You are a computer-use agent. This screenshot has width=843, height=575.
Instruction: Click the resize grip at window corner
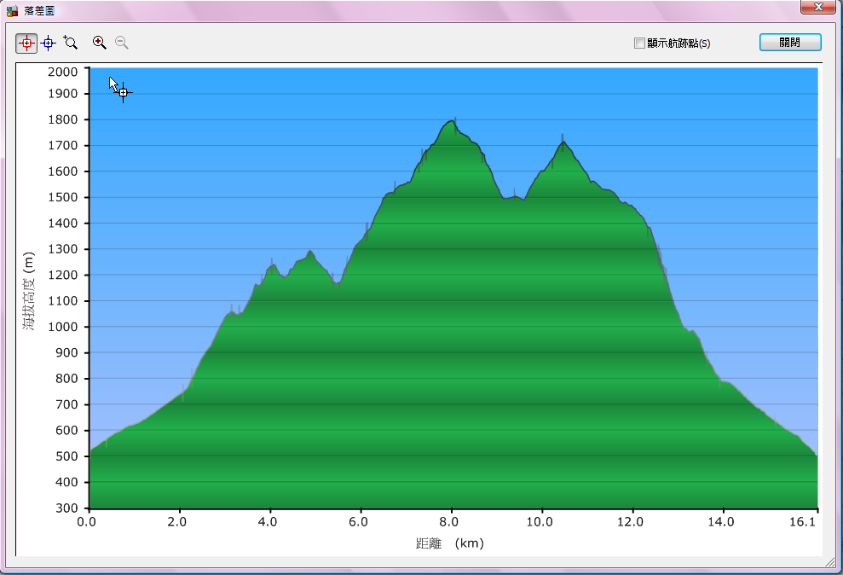[830, 563]
